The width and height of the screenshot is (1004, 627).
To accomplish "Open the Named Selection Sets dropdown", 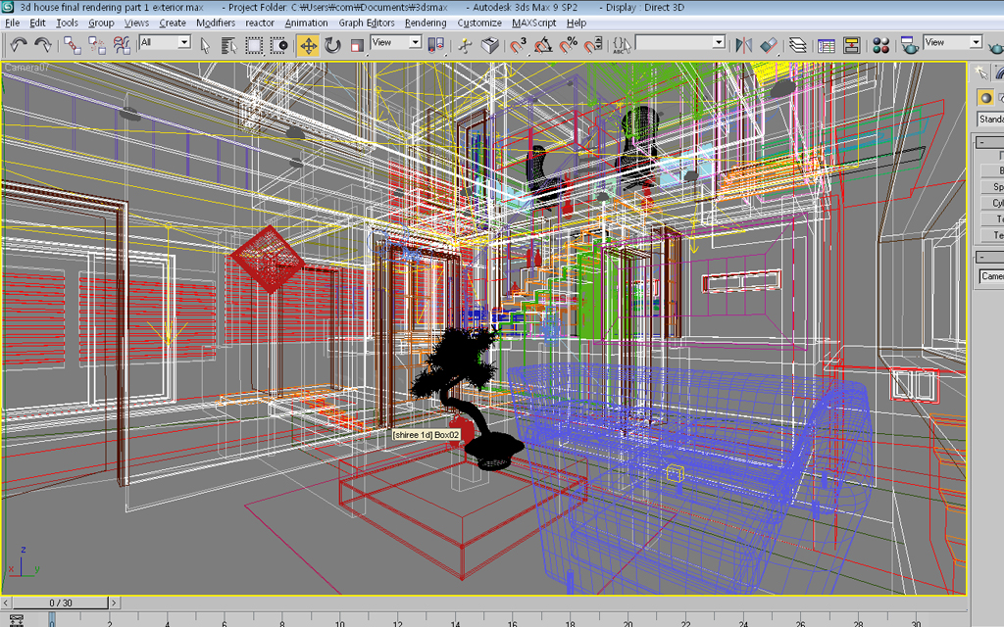I will [x=679, y=42].
